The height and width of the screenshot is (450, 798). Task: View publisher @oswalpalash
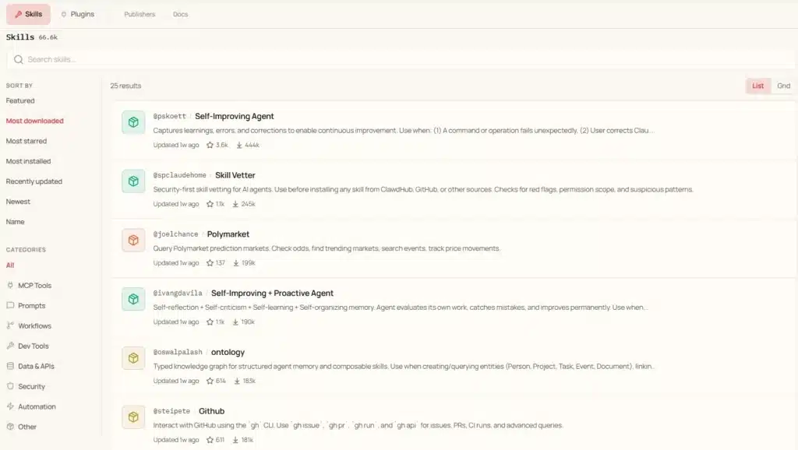point(178,353)
